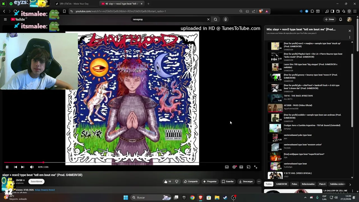Focus the YouTube search box with nevapray
The height and width of the screenshot is (202, 359).
click(x=168, y=19)
